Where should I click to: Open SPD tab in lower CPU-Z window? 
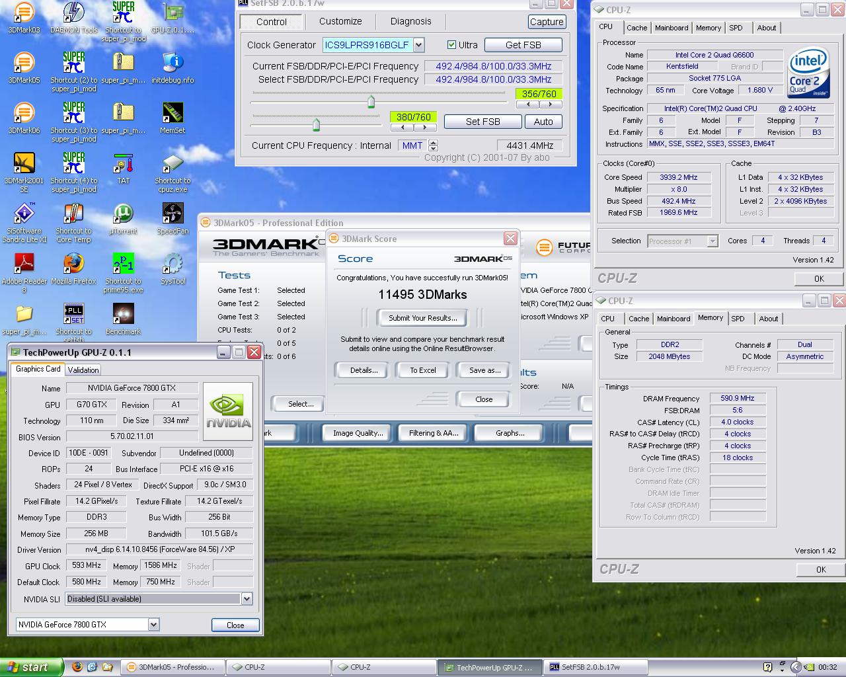(x=738, y=319)
